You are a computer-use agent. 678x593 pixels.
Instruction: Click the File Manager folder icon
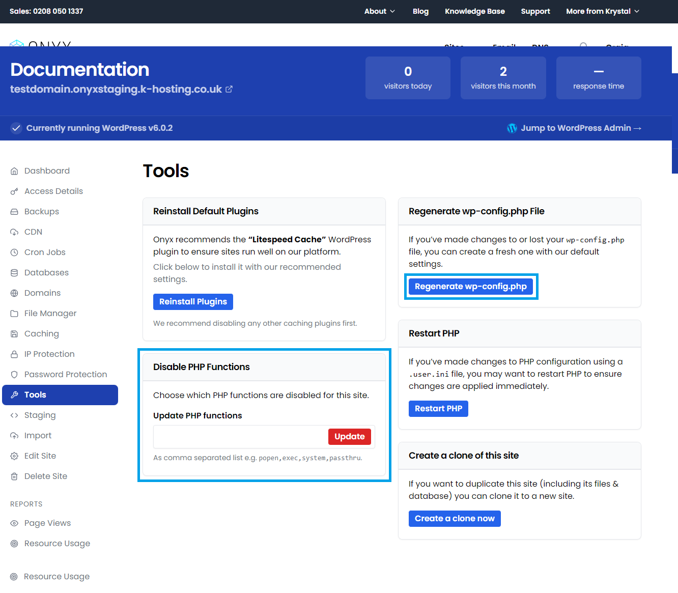tap(14, 314)
